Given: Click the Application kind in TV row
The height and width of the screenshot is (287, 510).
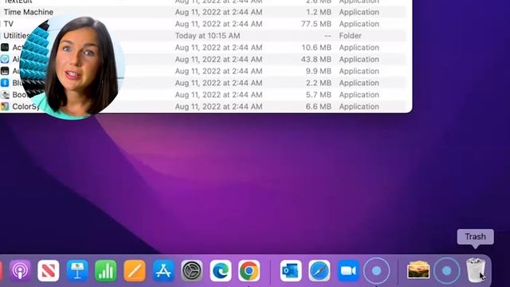Looking at the screenshot, I should click(x=359, y=24).
